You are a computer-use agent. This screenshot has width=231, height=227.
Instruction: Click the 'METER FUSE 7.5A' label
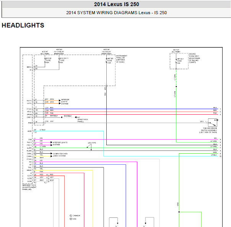(x=110, y=61)
